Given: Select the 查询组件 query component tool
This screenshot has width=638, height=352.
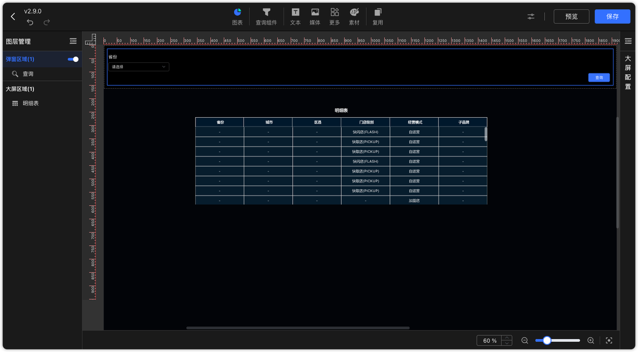Looking at the screenshot, I should pos(266,16).
